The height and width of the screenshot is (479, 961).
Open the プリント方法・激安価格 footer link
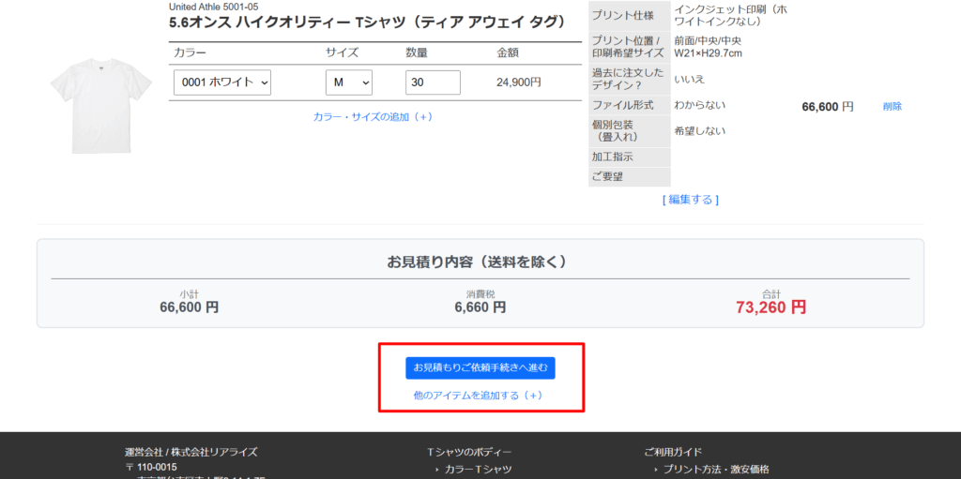(715, 470)
